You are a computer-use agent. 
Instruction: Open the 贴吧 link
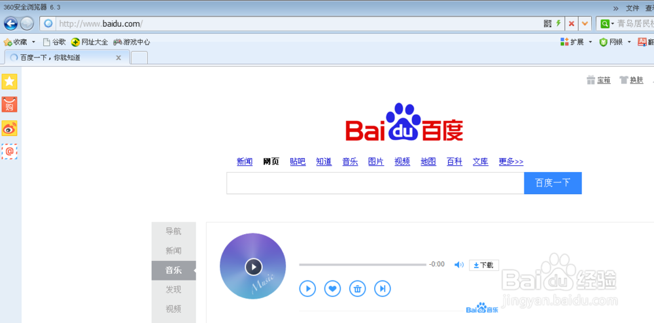tap(298, 161)
